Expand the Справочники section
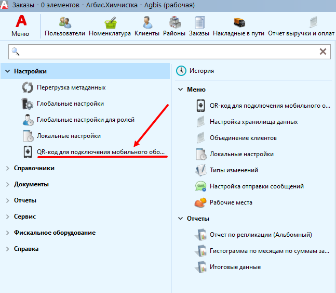This screenshot has height=293, width=336. [7, 168]
